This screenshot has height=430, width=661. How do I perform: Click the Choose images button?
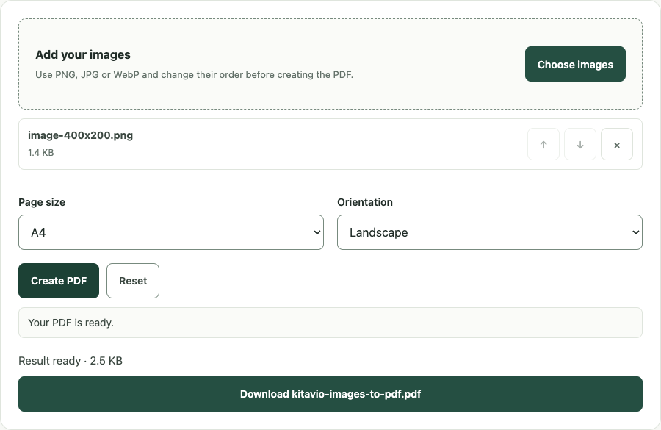pos(575,64)
